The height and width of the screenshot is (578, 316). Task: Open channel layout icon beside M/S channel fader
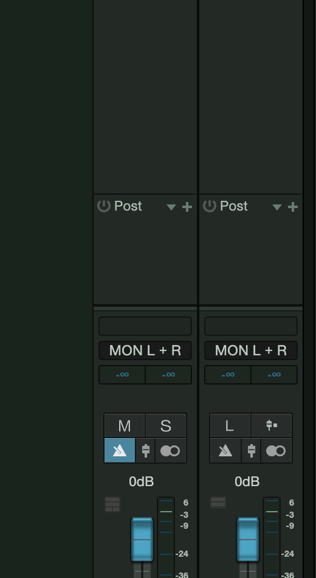point(112,504)
